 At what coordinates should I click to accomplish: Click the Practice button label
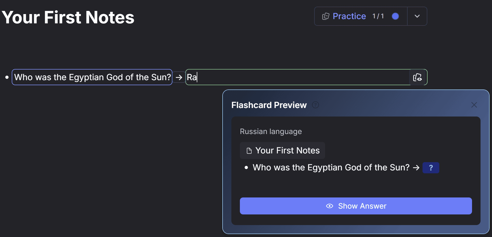click(x=349, y=16)
